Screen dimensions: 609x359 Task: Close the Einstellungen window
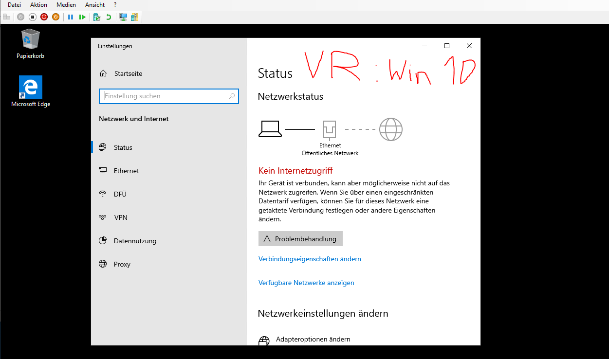469,46
